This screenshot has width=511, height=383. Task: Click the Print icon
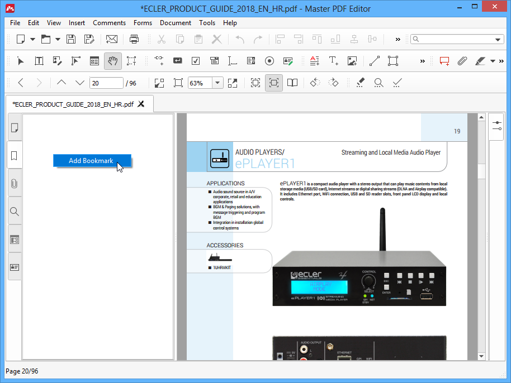point(134,40)
